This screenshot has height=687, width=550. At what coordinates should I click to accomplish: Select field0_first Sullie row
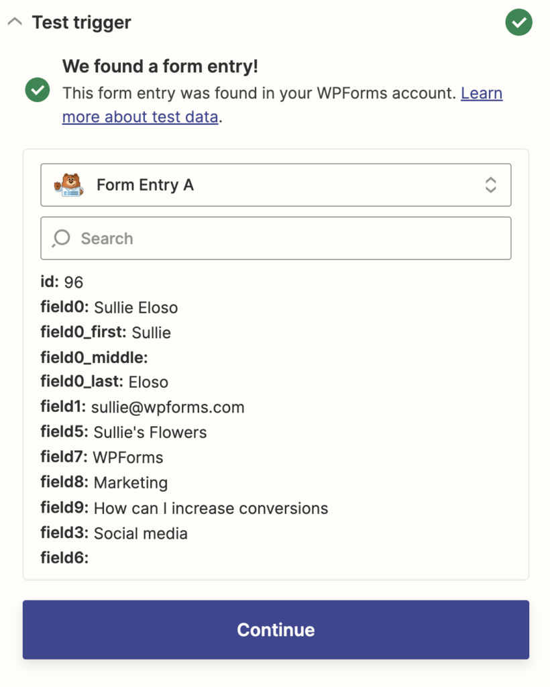[105, 332]
